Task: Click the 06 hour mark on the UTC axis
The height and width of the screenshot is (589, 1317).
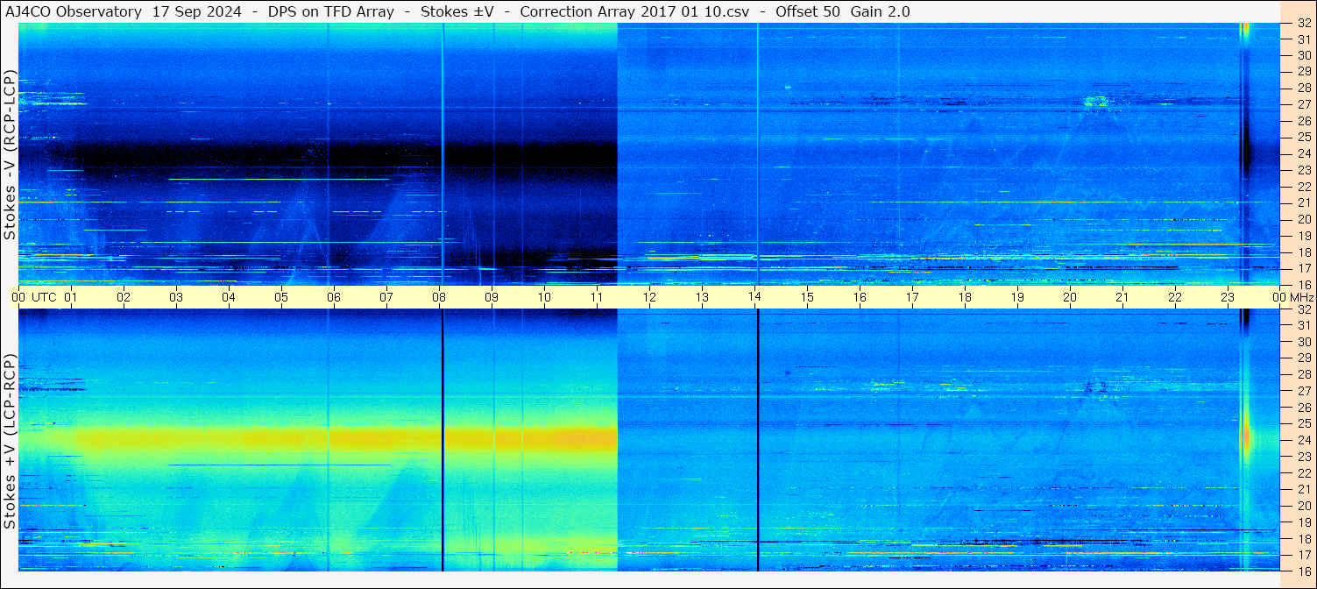Action: pos(334,297)
